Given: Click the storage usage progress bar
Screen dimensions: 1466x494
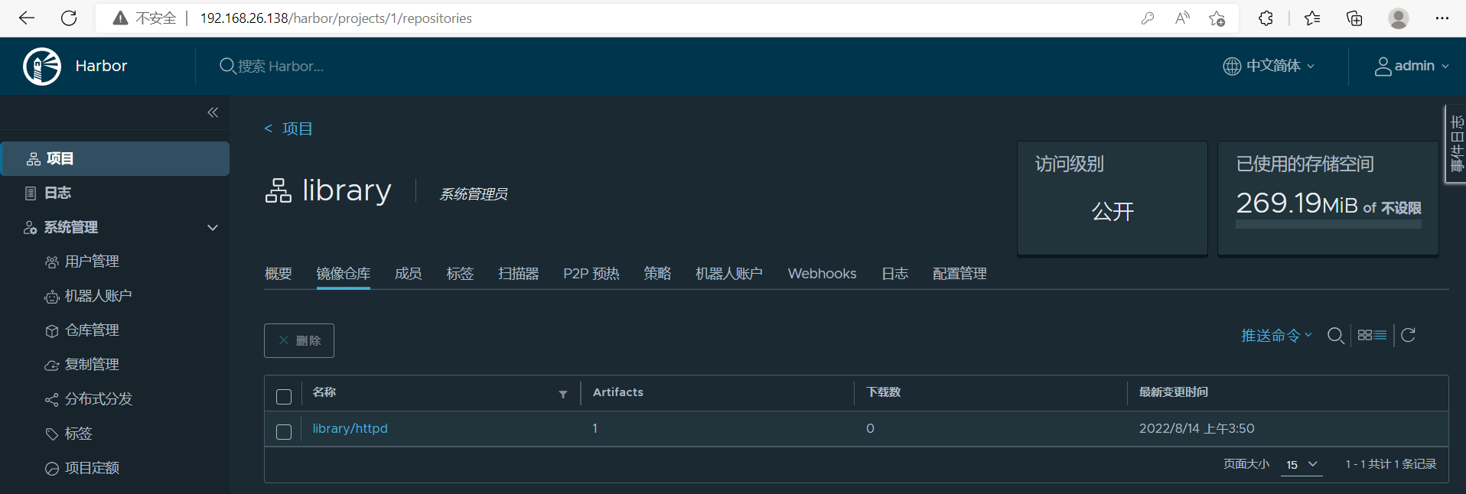Looking at the screenshot, I should pos(1328,224).
